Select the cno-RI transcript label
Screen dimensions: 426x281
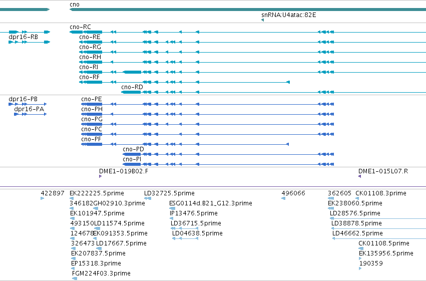click(x=89, y=67)
